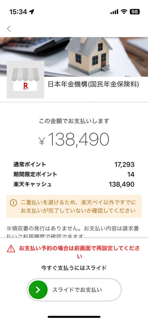Click the house banner image
This screenshot has height=321, width=148.
74,57
